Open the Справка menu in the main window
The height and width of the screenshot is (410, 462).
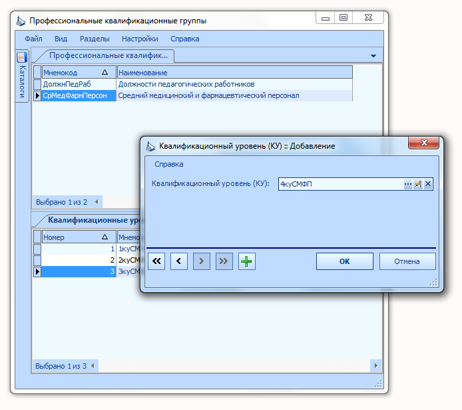pyautogui.click(x=185, y=39)
